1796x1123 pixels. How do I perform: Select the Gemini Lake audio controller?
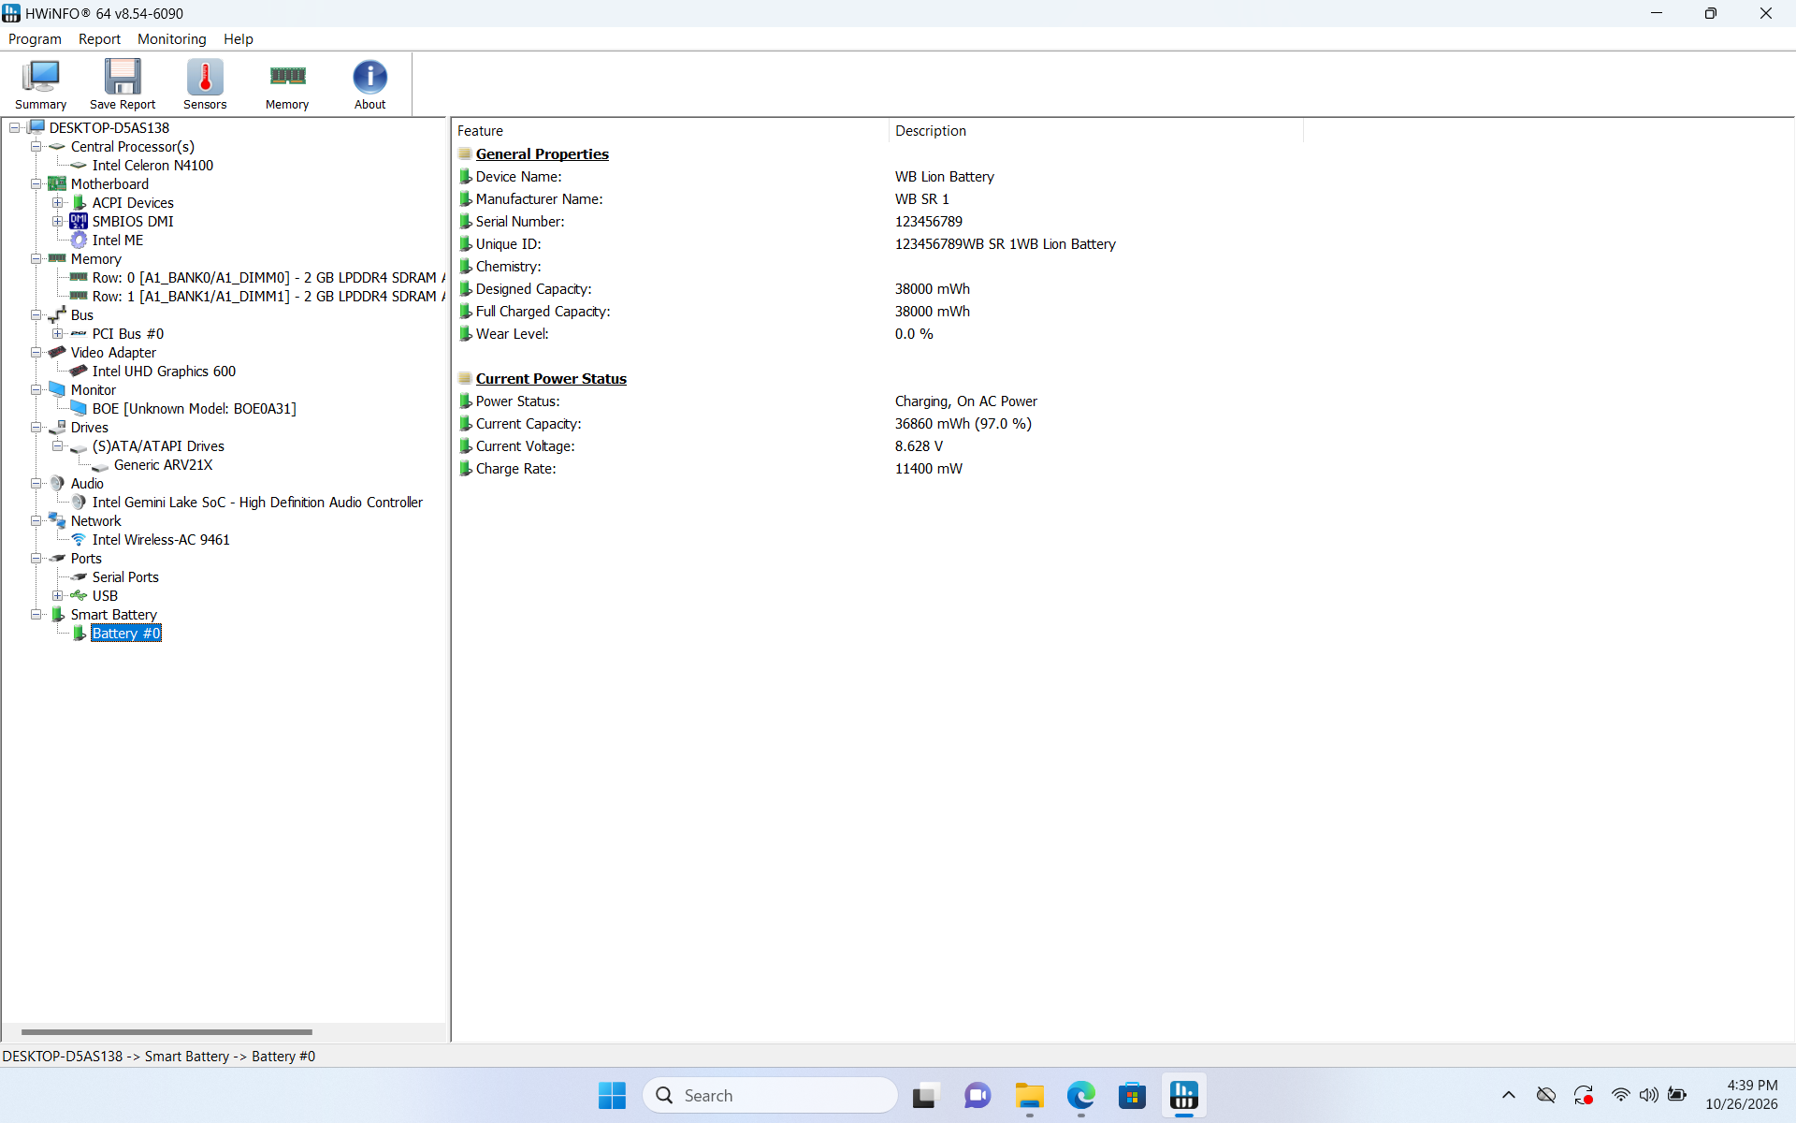(257, 503)
